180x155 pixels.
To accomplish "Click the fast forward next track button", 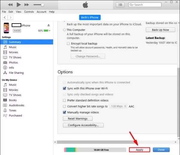I will 27,5.
